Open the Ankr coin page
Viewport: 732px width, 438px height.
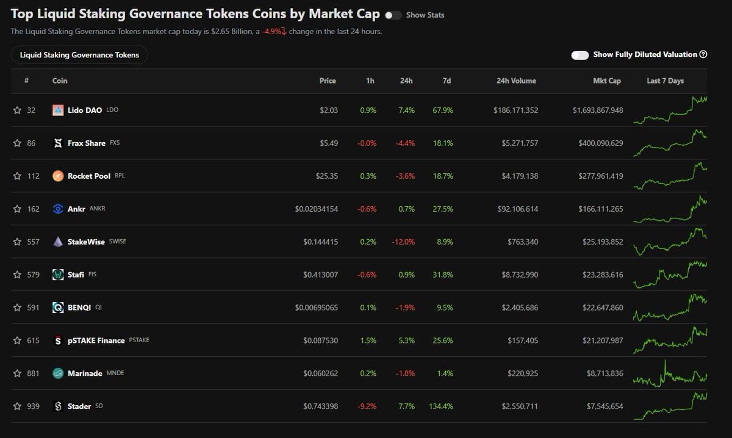point(76,209)
